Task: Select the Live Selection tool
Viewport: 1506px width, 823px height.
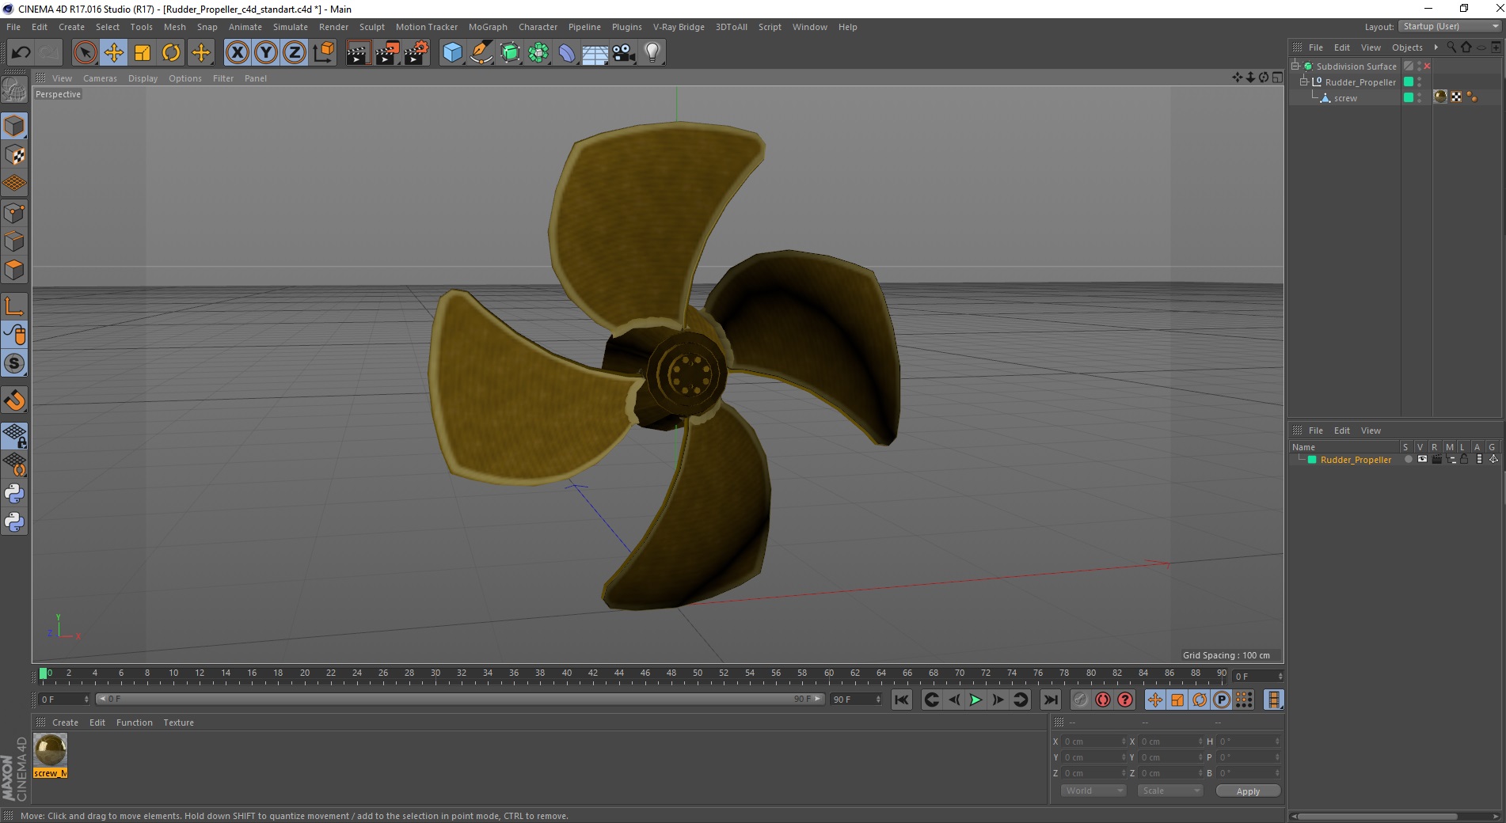Action: [85, 53]
